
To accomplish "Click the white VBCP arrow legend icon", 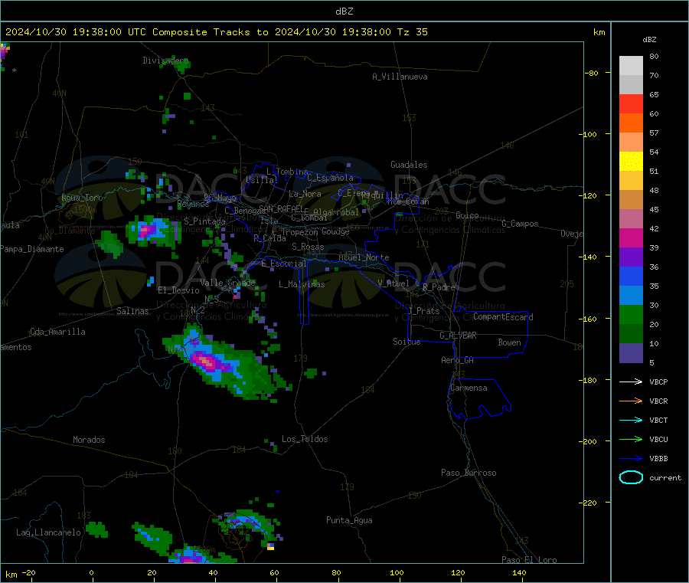I will pyautogui.click(x=631, y=382).
